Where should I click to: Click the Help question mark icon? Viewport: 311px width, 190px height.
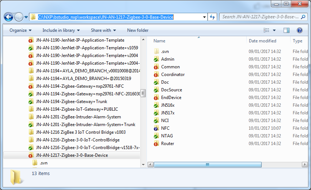click(x=300, y=30)
